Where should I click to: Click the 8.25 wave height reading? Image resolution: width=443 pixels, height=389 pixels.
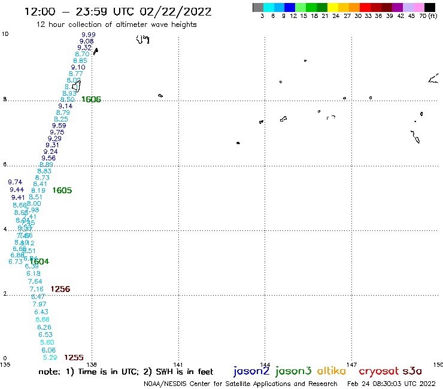(61, 119)
